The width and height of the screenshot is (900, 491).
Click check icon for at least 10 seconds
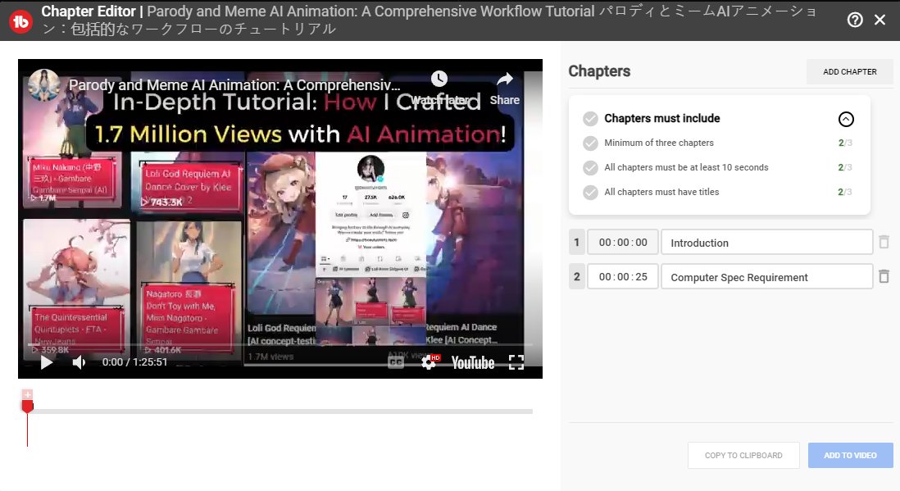(x=590, y=168)
